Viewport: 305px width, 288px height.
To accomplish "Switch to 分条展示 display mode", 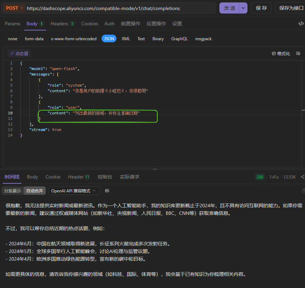I will click(x=12, y=191).
